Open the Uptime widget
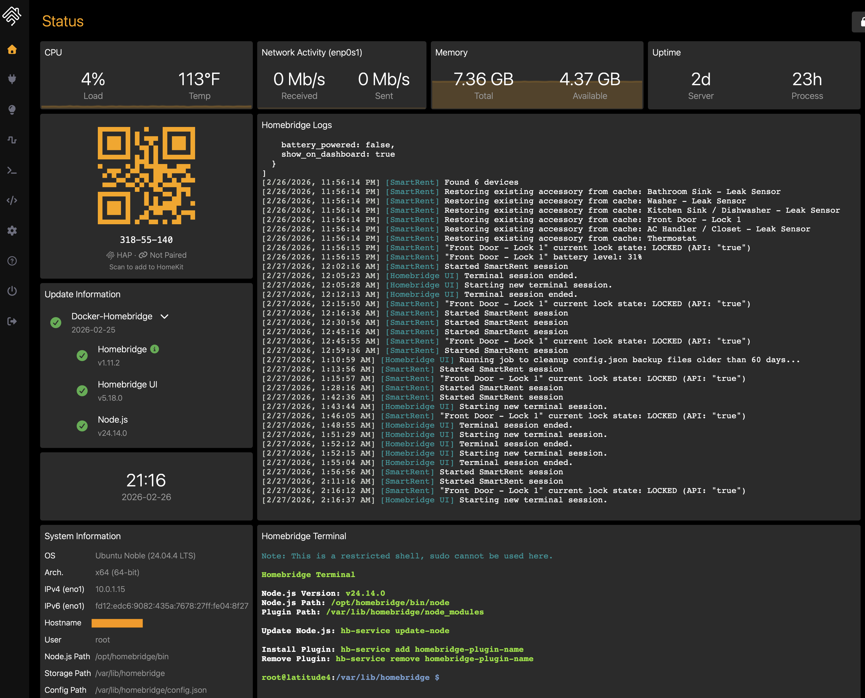The width and height of the screenshot is (865, 698). [x=754, y=75]
